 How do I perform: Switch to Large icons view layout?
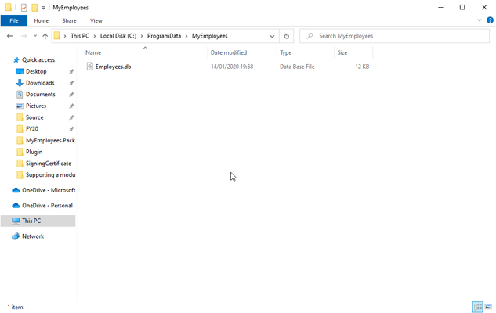(x=488, y=307)
